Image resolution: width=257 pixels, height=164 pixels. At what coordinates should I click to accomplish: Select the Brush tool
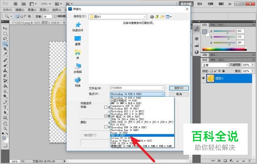(5, 65)
